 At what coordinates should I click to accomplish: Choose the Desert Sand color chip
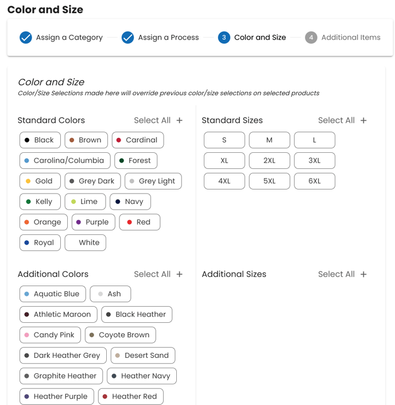click(143, 356)
